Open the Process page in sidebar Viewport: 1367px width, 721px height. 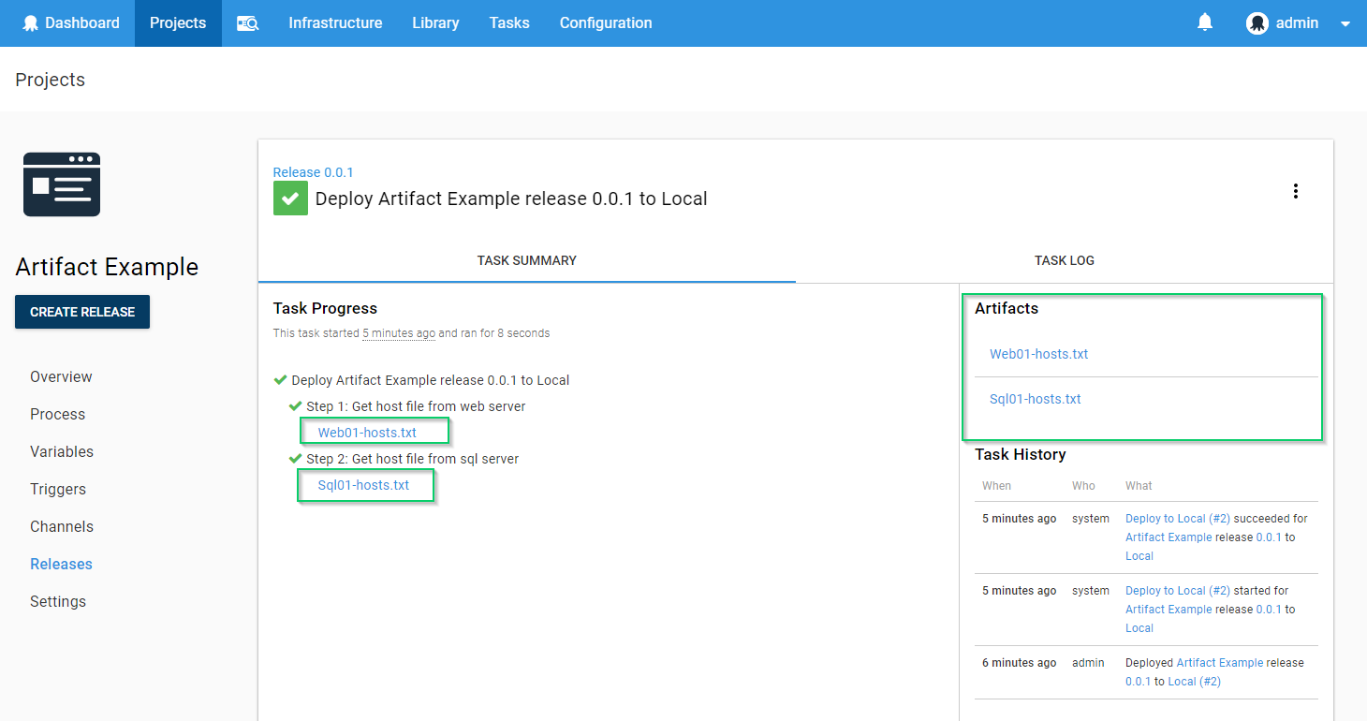point(57,414)
